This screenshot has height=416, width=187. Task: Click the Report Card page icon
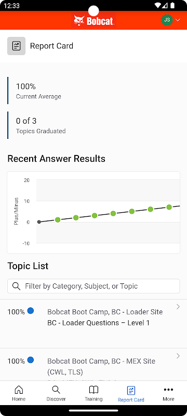[17, 46]
